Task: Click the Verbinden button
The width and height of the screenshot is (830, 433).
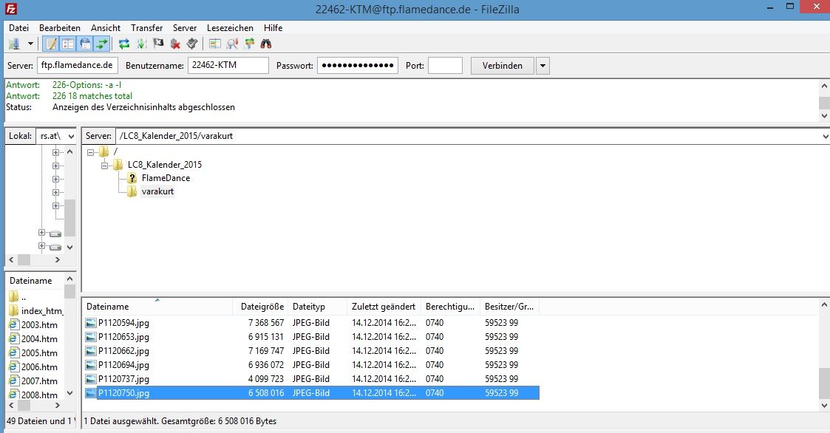Action: (x=502, y=66)
